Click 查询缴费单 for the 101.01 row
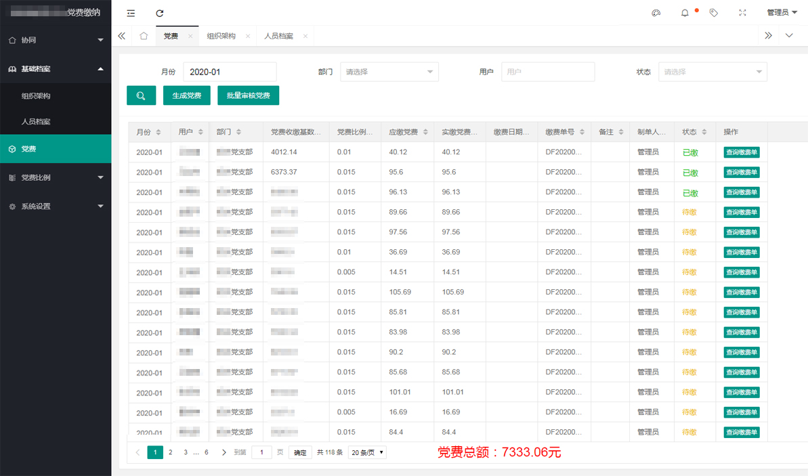808x476 pixels. (742, 393)
